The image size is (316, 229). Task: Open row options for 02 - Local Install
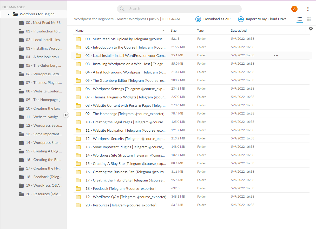click(x=276, y=56)
